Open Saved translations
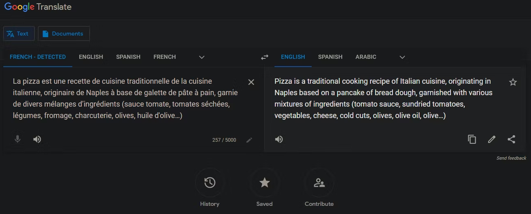This screenshot has width=531, height=214. 265,183
